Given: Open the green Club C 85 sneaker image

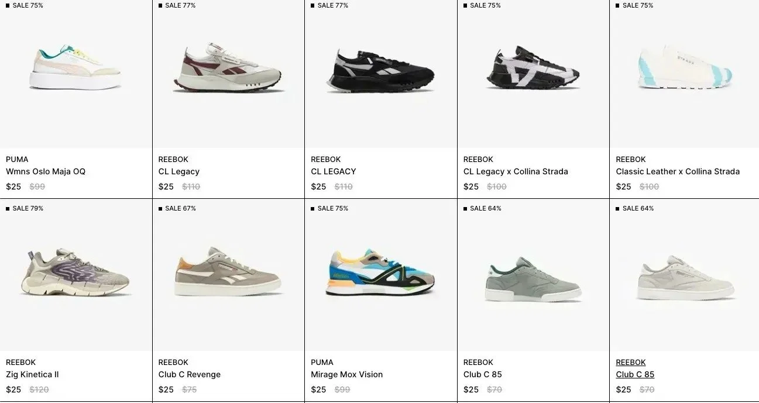Looking at the screenshot, I should pos(533,279).
